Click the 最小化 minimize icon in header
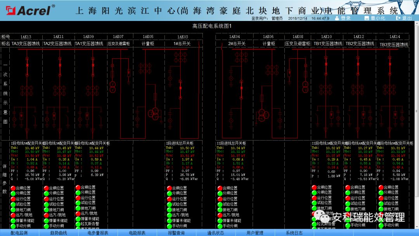This screenshot has width=419, height=236. coord(367,18)
